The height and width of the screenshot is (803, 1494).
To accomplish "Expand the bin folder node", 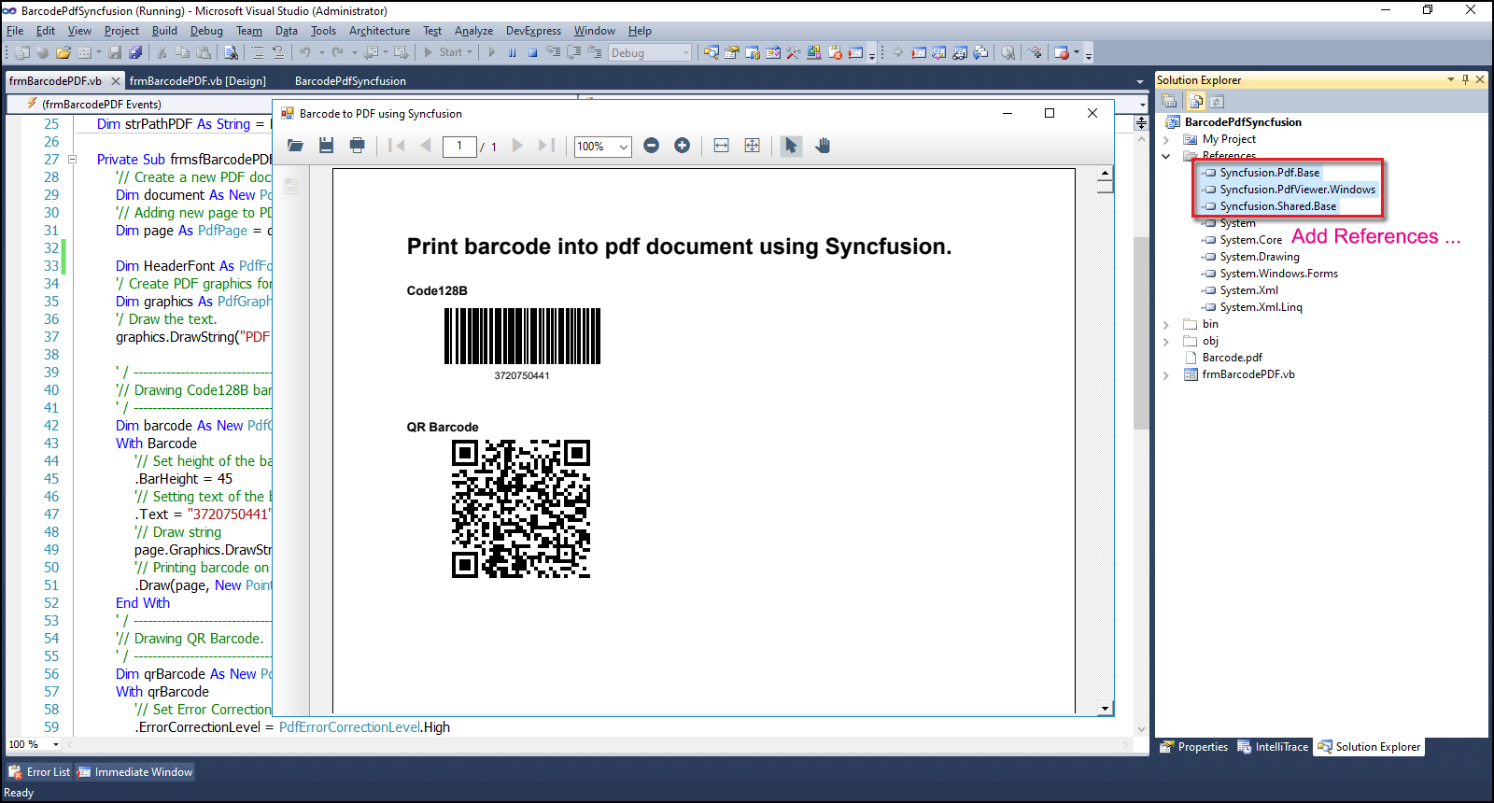I will (x=1166, y=324).
